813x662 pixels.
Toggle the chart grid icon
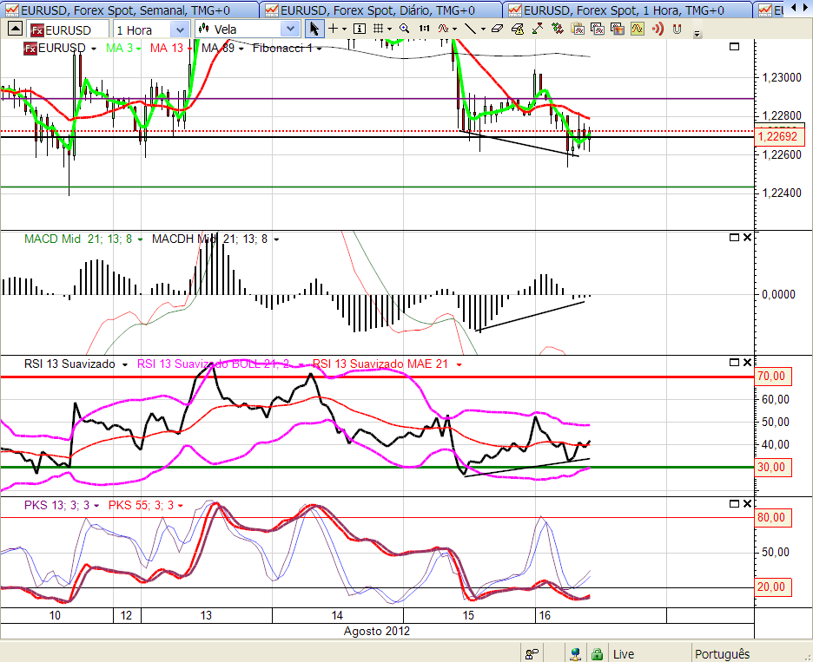pos(379,29)
